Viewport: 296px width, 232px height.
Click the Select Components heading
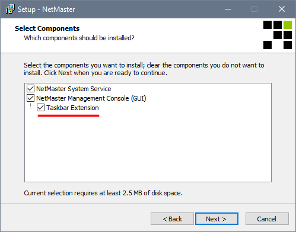(47, 28)
